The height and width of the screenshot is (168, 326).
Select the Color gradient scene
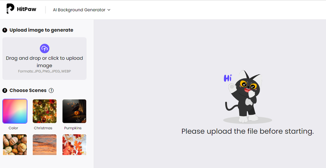[x=15, y=111]
